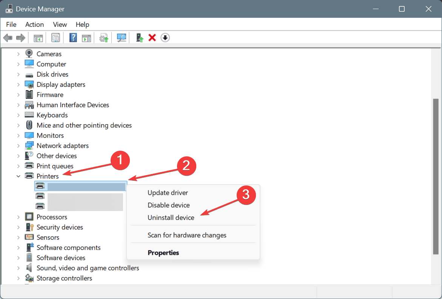
Task: Choose Uninstall device from context menu
Action: click(193, 217)
